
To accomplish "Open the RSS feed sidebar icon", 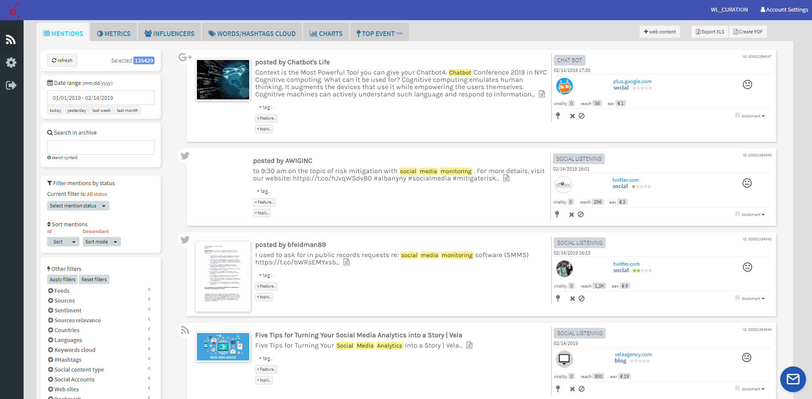I will pos(11,40).
